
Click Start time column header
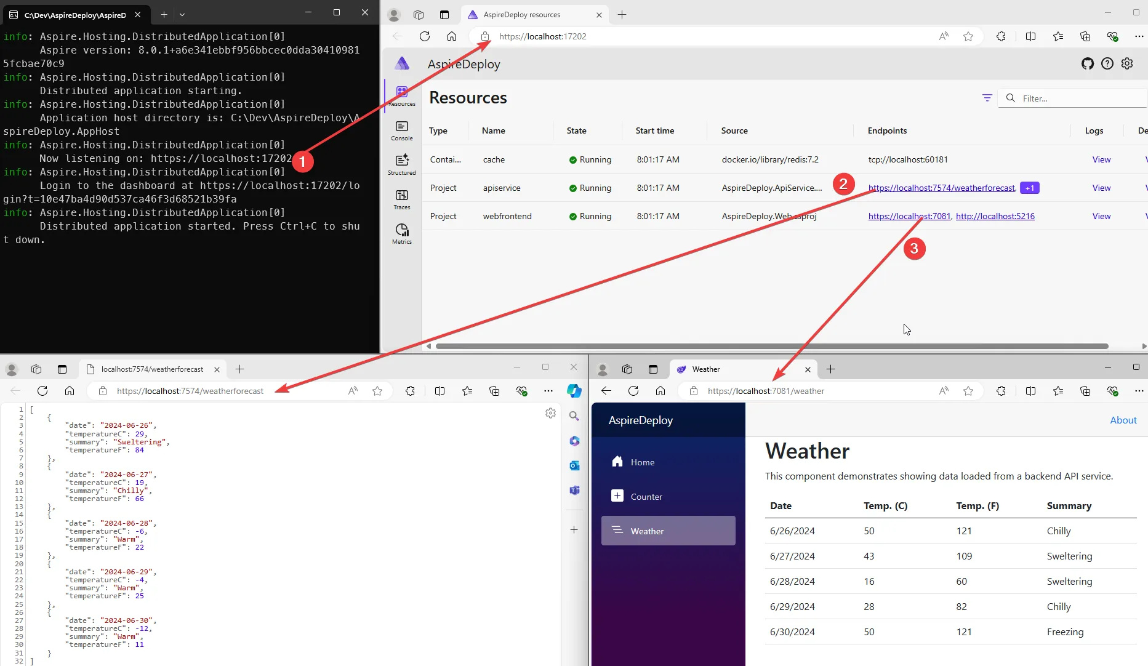click(x=655, y=130)
